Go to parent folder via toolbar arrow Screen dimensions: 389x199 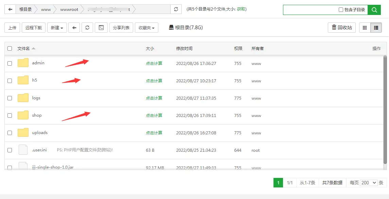[x=74, y=28]
